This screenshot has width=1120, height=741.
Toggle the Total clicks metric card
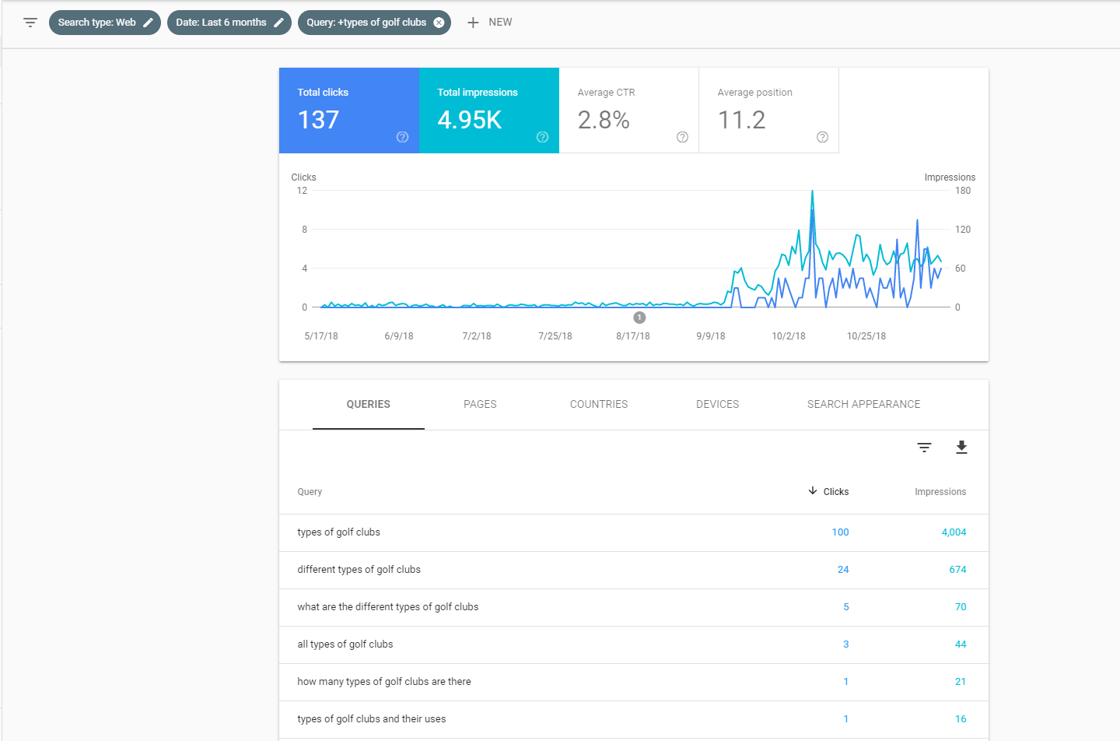348,110
